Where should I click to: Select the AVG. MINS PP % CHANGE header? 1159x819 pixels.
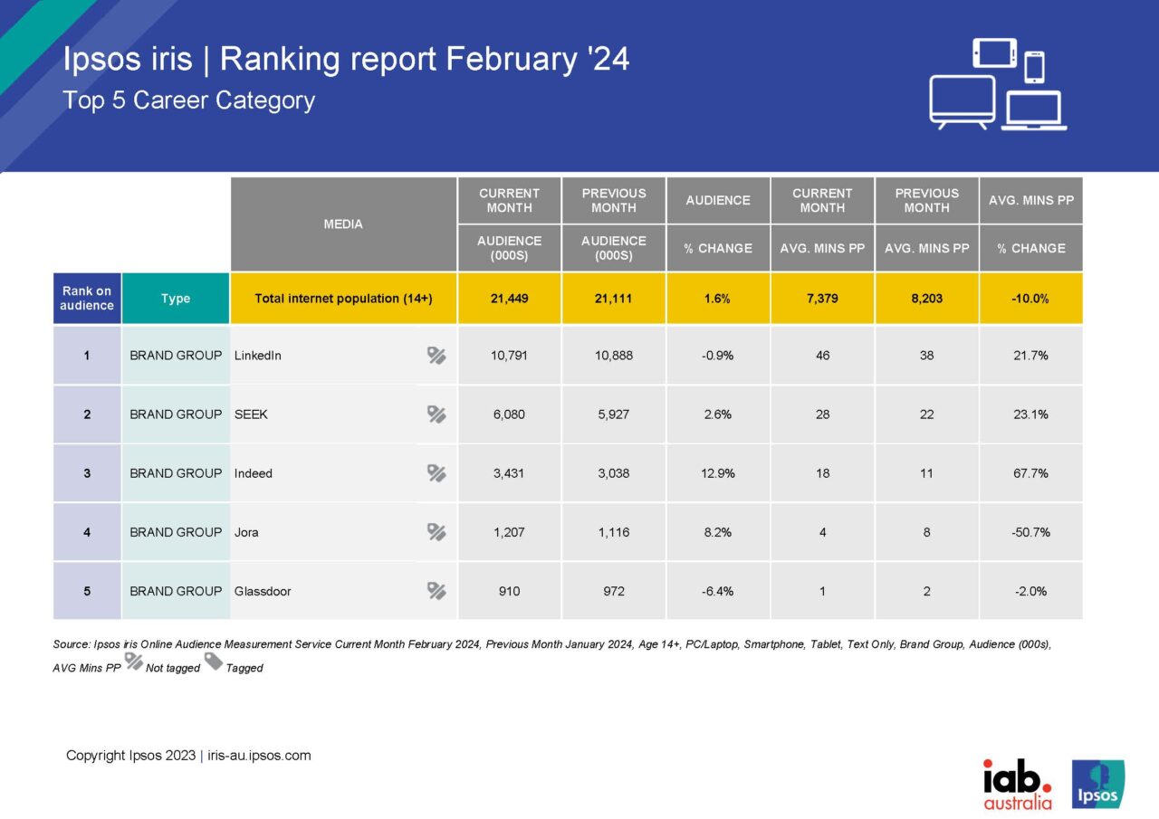pos(1030,248)
